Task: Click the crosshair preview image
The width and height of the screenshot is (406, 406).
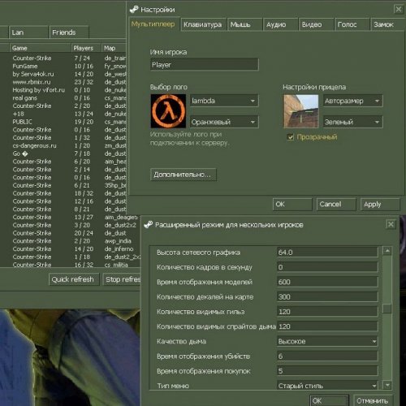Action: 301,111
